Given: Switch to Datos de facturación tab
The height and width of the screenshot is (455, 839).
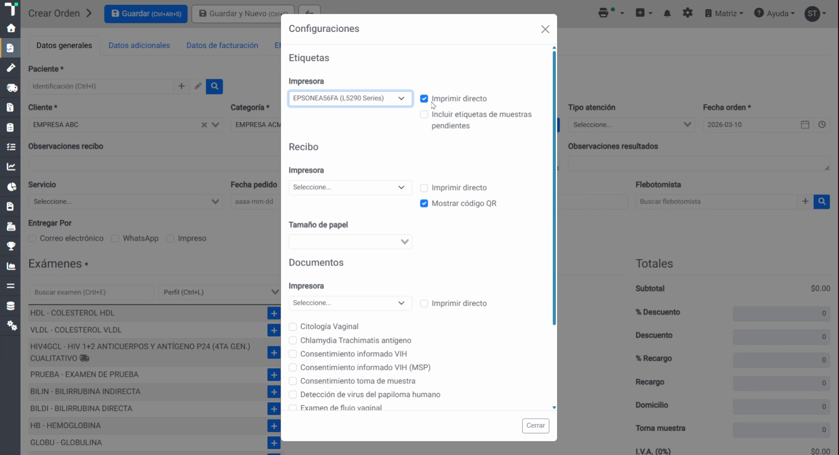Looking at the screenshot, I should point(222,45).
